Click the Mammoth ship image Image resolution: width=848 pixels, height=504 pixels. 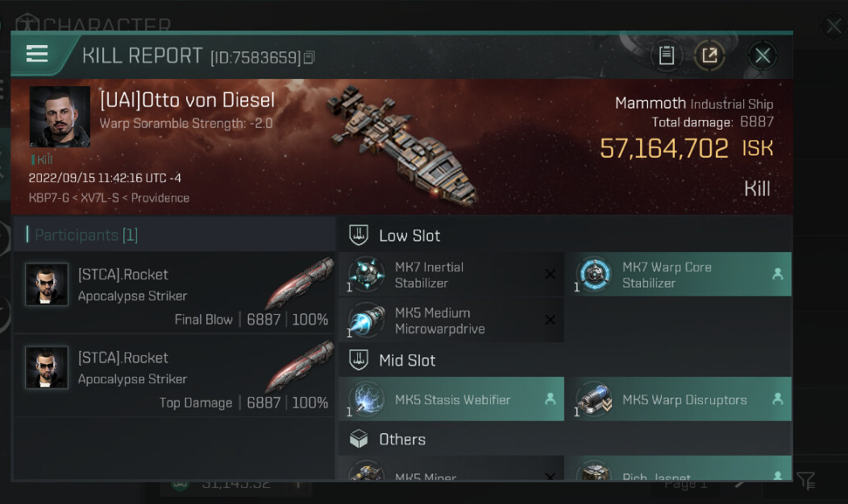404,146
